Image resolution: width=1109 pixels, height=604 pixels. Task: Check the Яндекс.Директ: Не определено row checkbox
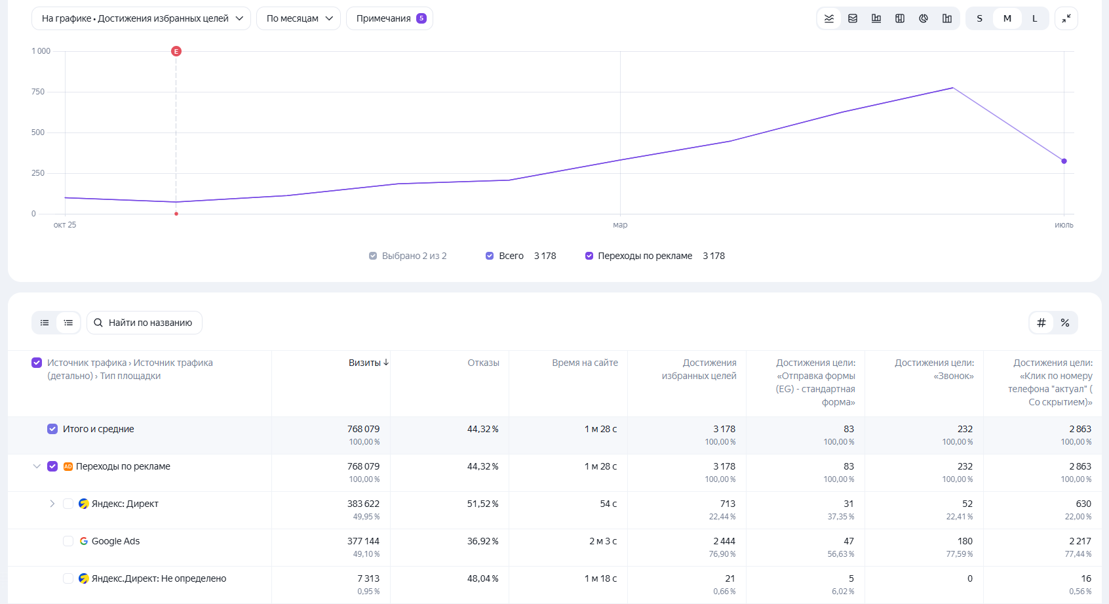tap(68, 578)
